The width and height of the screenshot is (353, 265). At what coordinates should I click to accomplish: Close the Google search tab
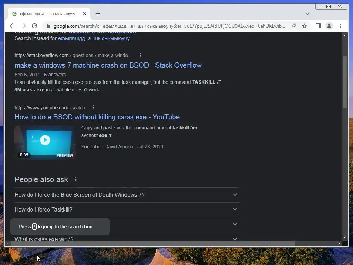click(85, 14)
